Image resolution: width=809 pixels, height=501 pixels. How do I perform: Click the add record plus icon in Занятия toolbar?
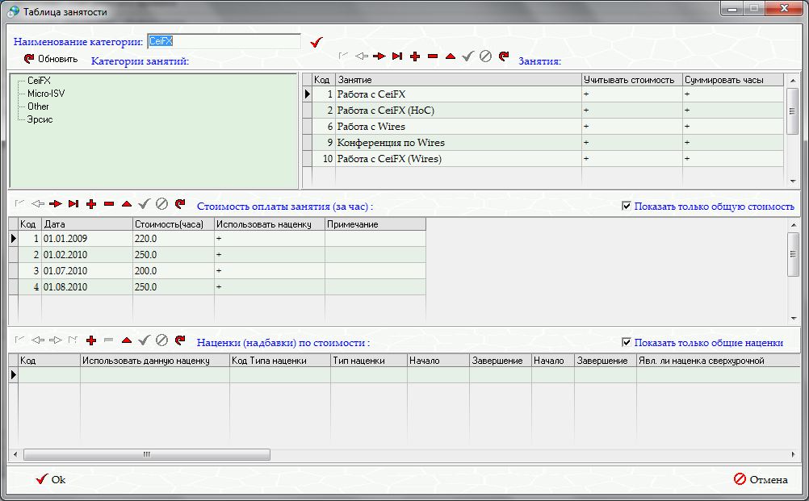[x=415, y=56]
